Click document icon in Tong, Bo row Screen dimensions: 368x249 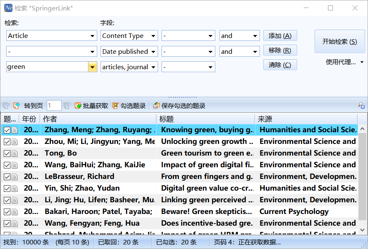[x=15, y=153]
